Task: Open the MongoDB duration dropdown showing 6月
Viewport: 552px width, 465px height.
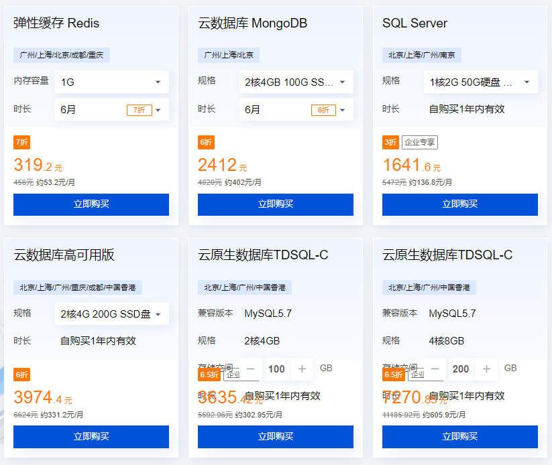Action: click(x=296, y=109)
